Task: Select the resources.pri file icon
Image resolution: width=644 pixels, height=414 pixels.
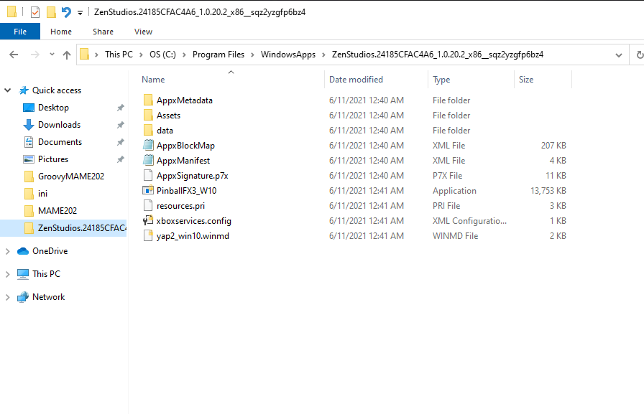Action: (148, 205)
